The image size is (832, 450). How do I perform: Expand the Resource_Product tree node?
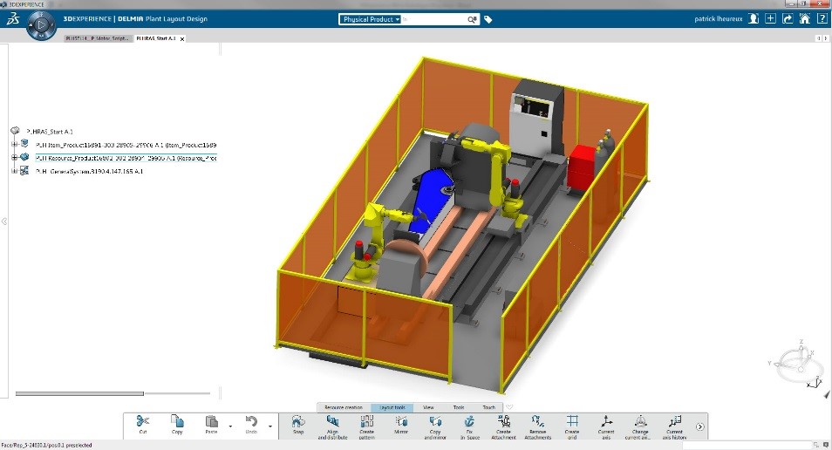click(x=14, y=158)
